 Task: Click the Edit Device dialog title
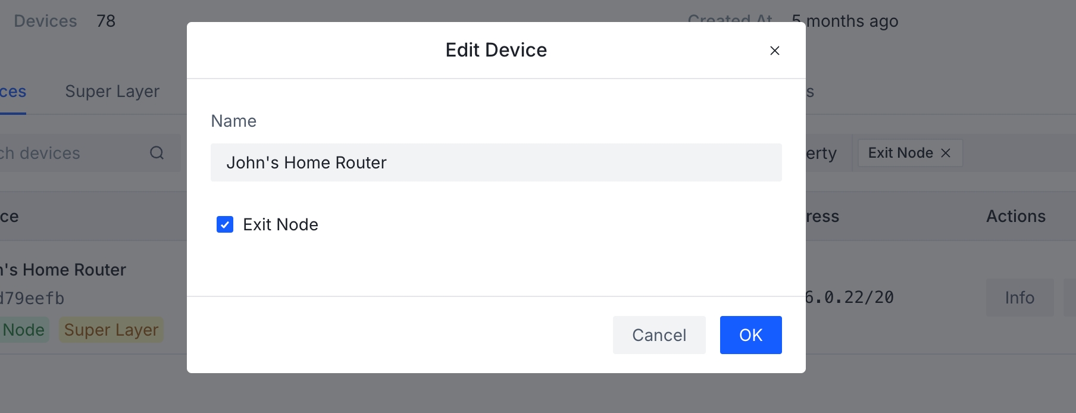[496, 50]
